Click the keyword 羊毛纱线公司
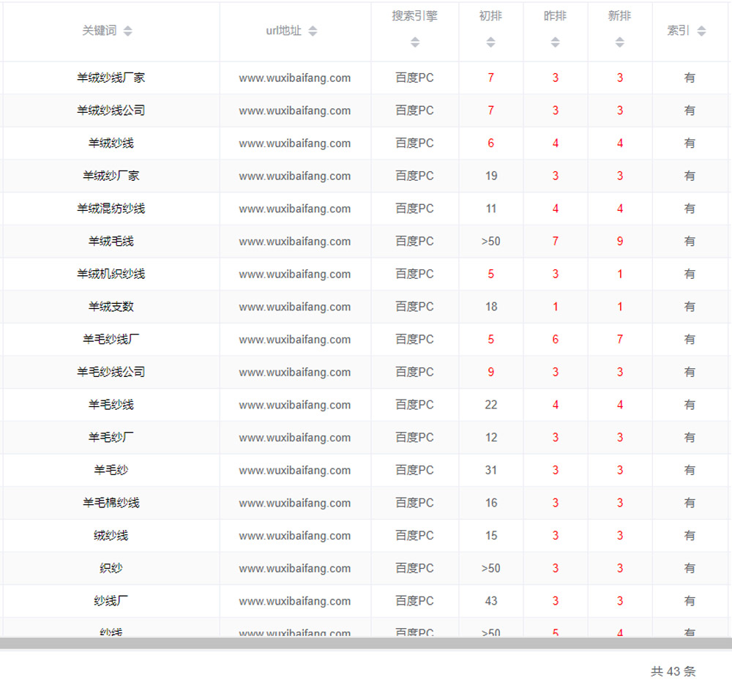 (111, 372)
